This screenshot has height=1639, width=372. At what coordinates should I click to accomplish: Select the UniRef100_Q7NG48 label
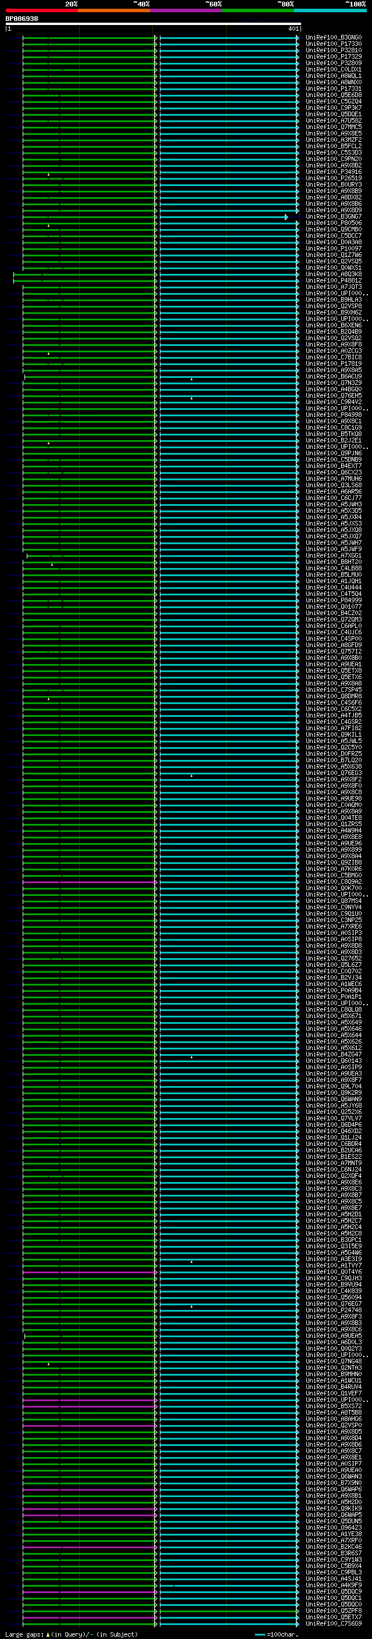(334, 1361)
